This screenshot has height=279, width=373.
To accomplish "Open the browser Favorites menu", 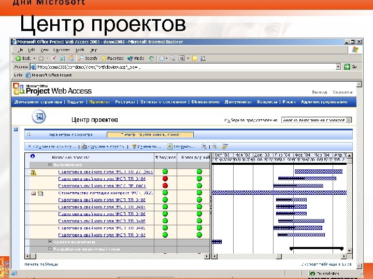I will (61, 50).
